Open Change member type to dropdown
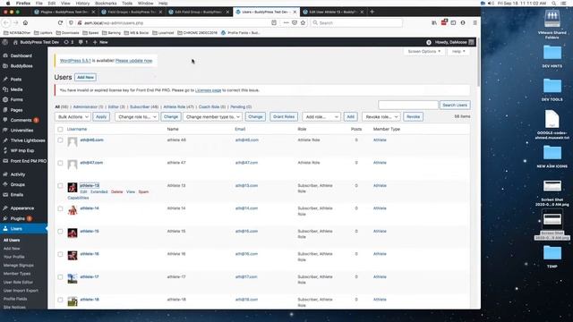The width and height of the screenshot is (573, 322). click(x=212, y=117)
